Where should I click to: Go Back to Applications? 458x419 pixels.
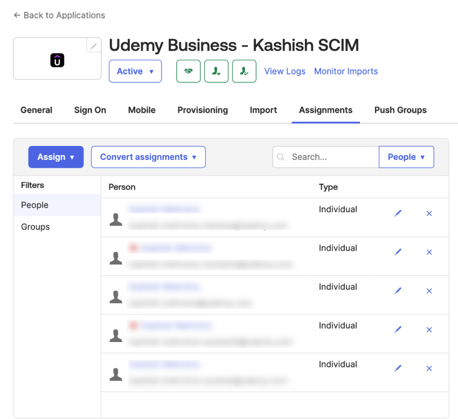(x=59, y=16)
